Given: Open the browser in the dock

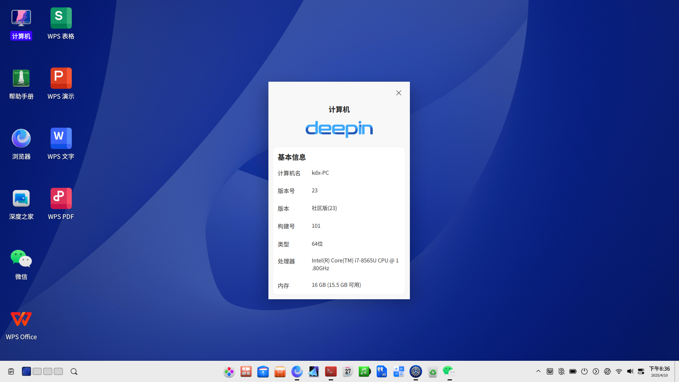Looking at the screenshot, I should (297, 371).
